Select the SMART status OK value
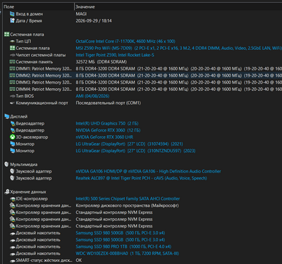 [79, 260]
